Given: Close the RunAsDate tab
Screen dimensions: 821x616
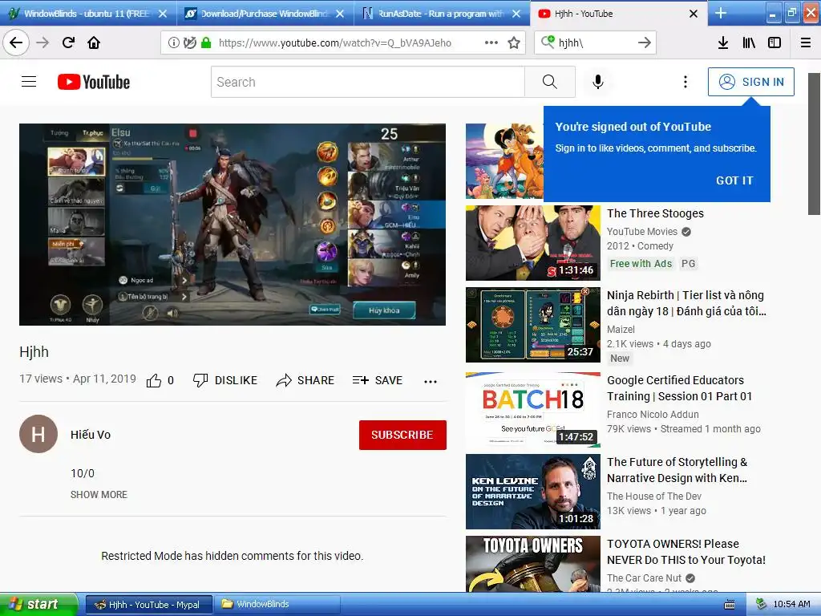Looking at the screenshot, I should pos(516,14).
